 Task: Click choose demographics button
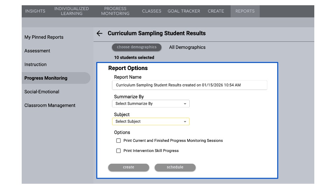[x=136, y=47]
